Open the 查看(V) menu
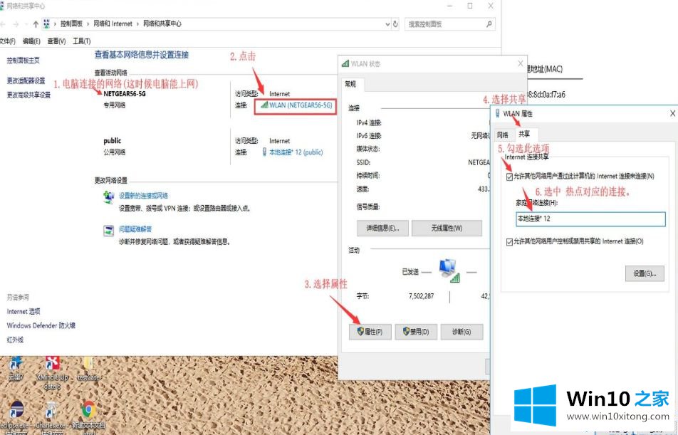The image size is (678, 435). (x=56, y=41)
